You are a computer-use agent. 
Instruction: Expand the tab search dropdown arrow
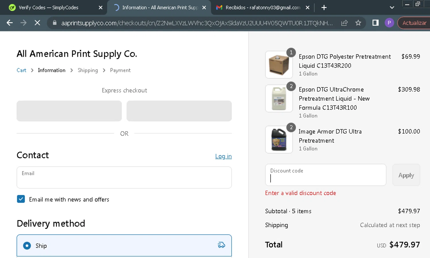click(x=392, y=8)
